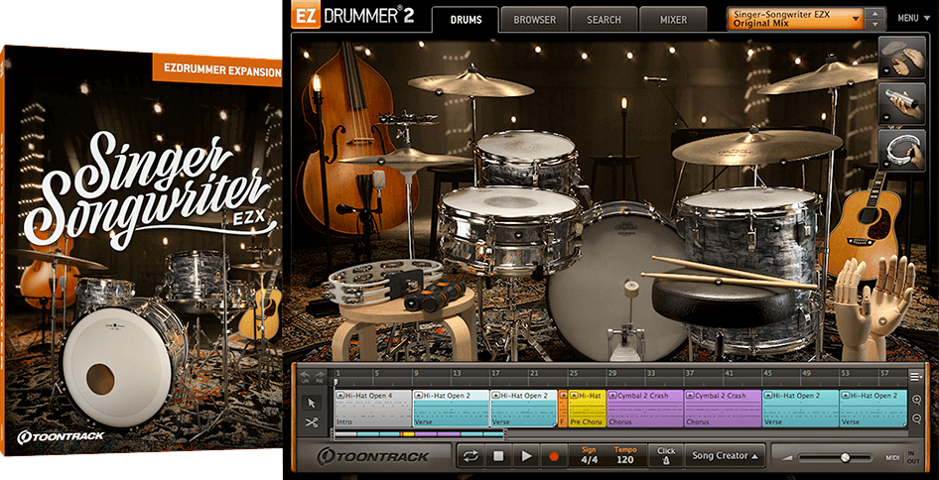
Task: Click the tambourine percussion slot
Action: [902, 151]
